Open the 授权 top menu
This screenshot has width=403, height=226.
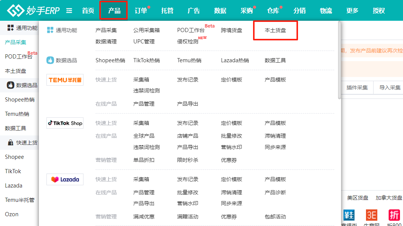pos(379,11)
